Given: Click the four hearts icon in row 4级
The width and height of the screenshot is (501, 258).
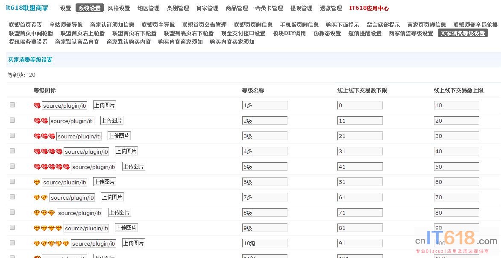Looking at the screenshot, I should [48, 152].
